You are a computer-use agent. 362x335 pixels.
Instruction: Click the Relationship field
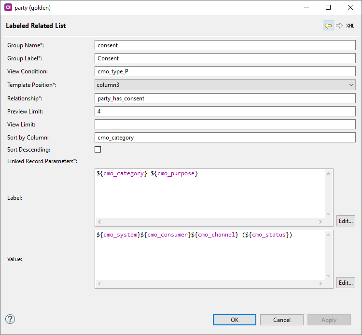click(225, 98)
